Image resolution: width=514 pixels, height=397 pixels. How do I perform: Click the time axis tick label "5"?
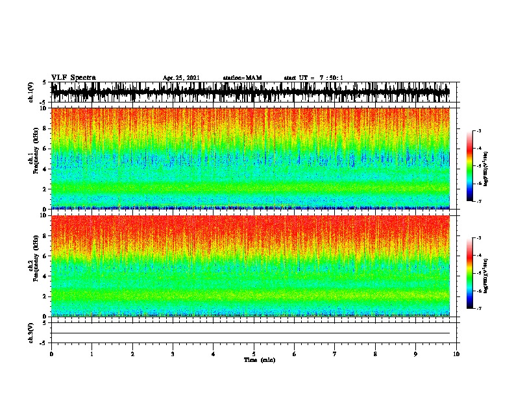point(254,354)
